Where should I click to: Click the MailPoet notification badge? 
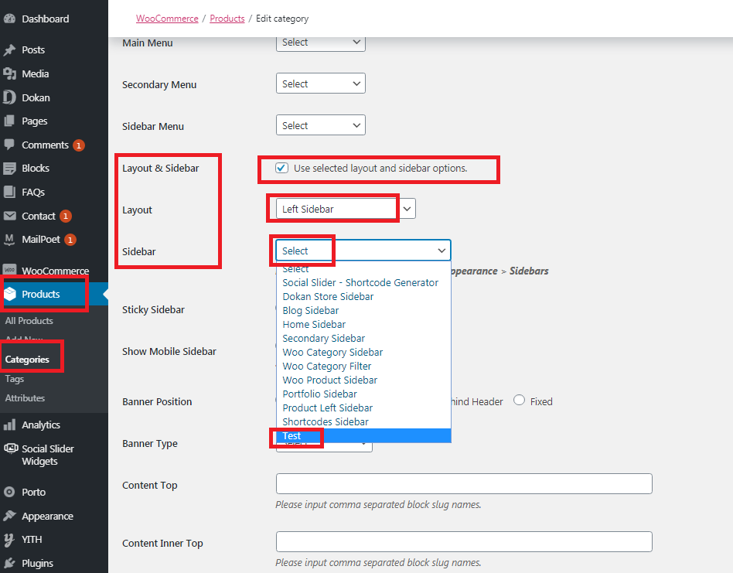pyautogui.click(x=70, y=240)
